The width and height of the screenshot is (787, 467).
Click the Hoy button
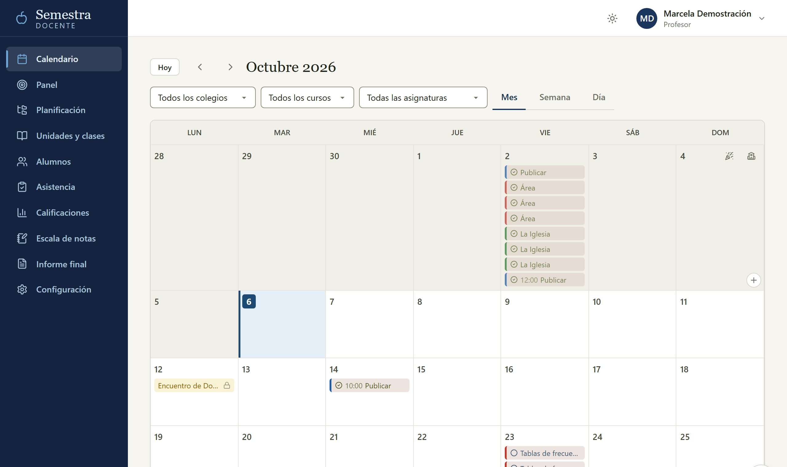point(165,67)
